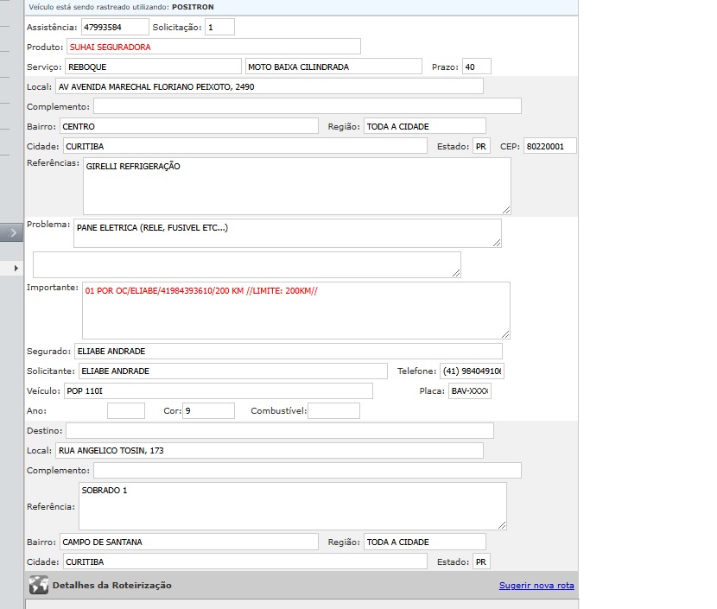Grab the resize handle of Referências textarea
This screenshot has width=717, height=609.
[505, 209]
